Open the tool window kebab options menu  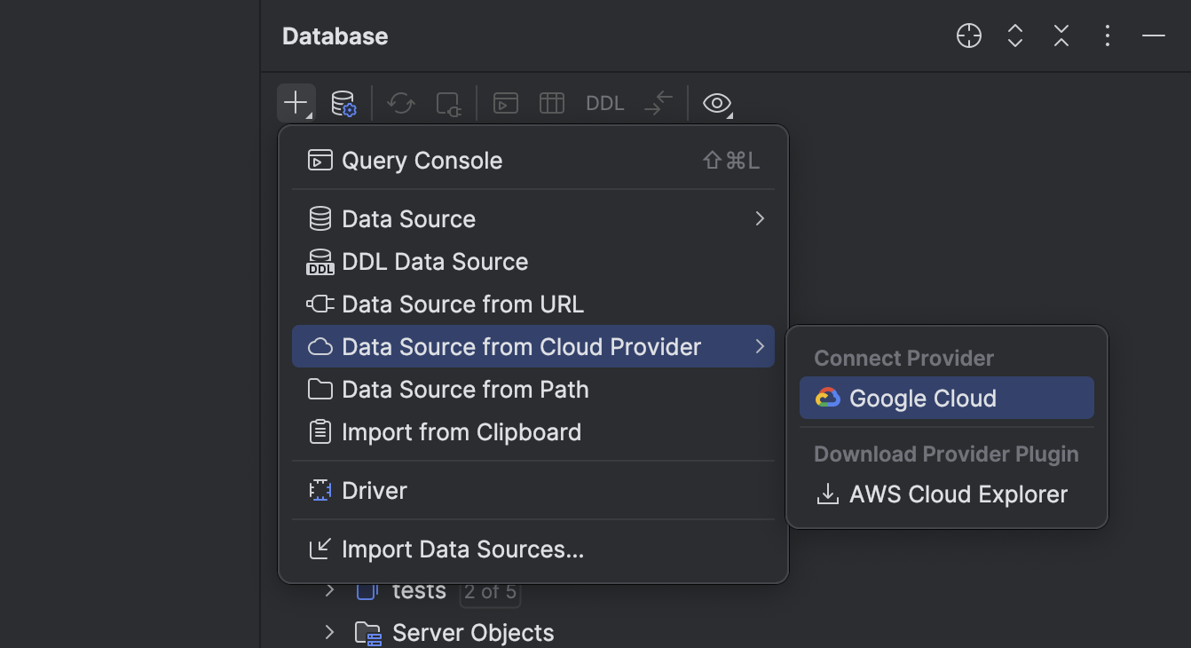[1107, 36]
